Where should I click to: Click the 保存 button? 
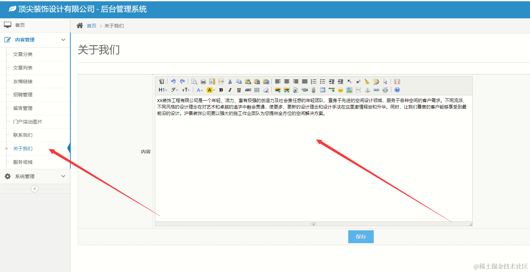[x=361, y=237]
